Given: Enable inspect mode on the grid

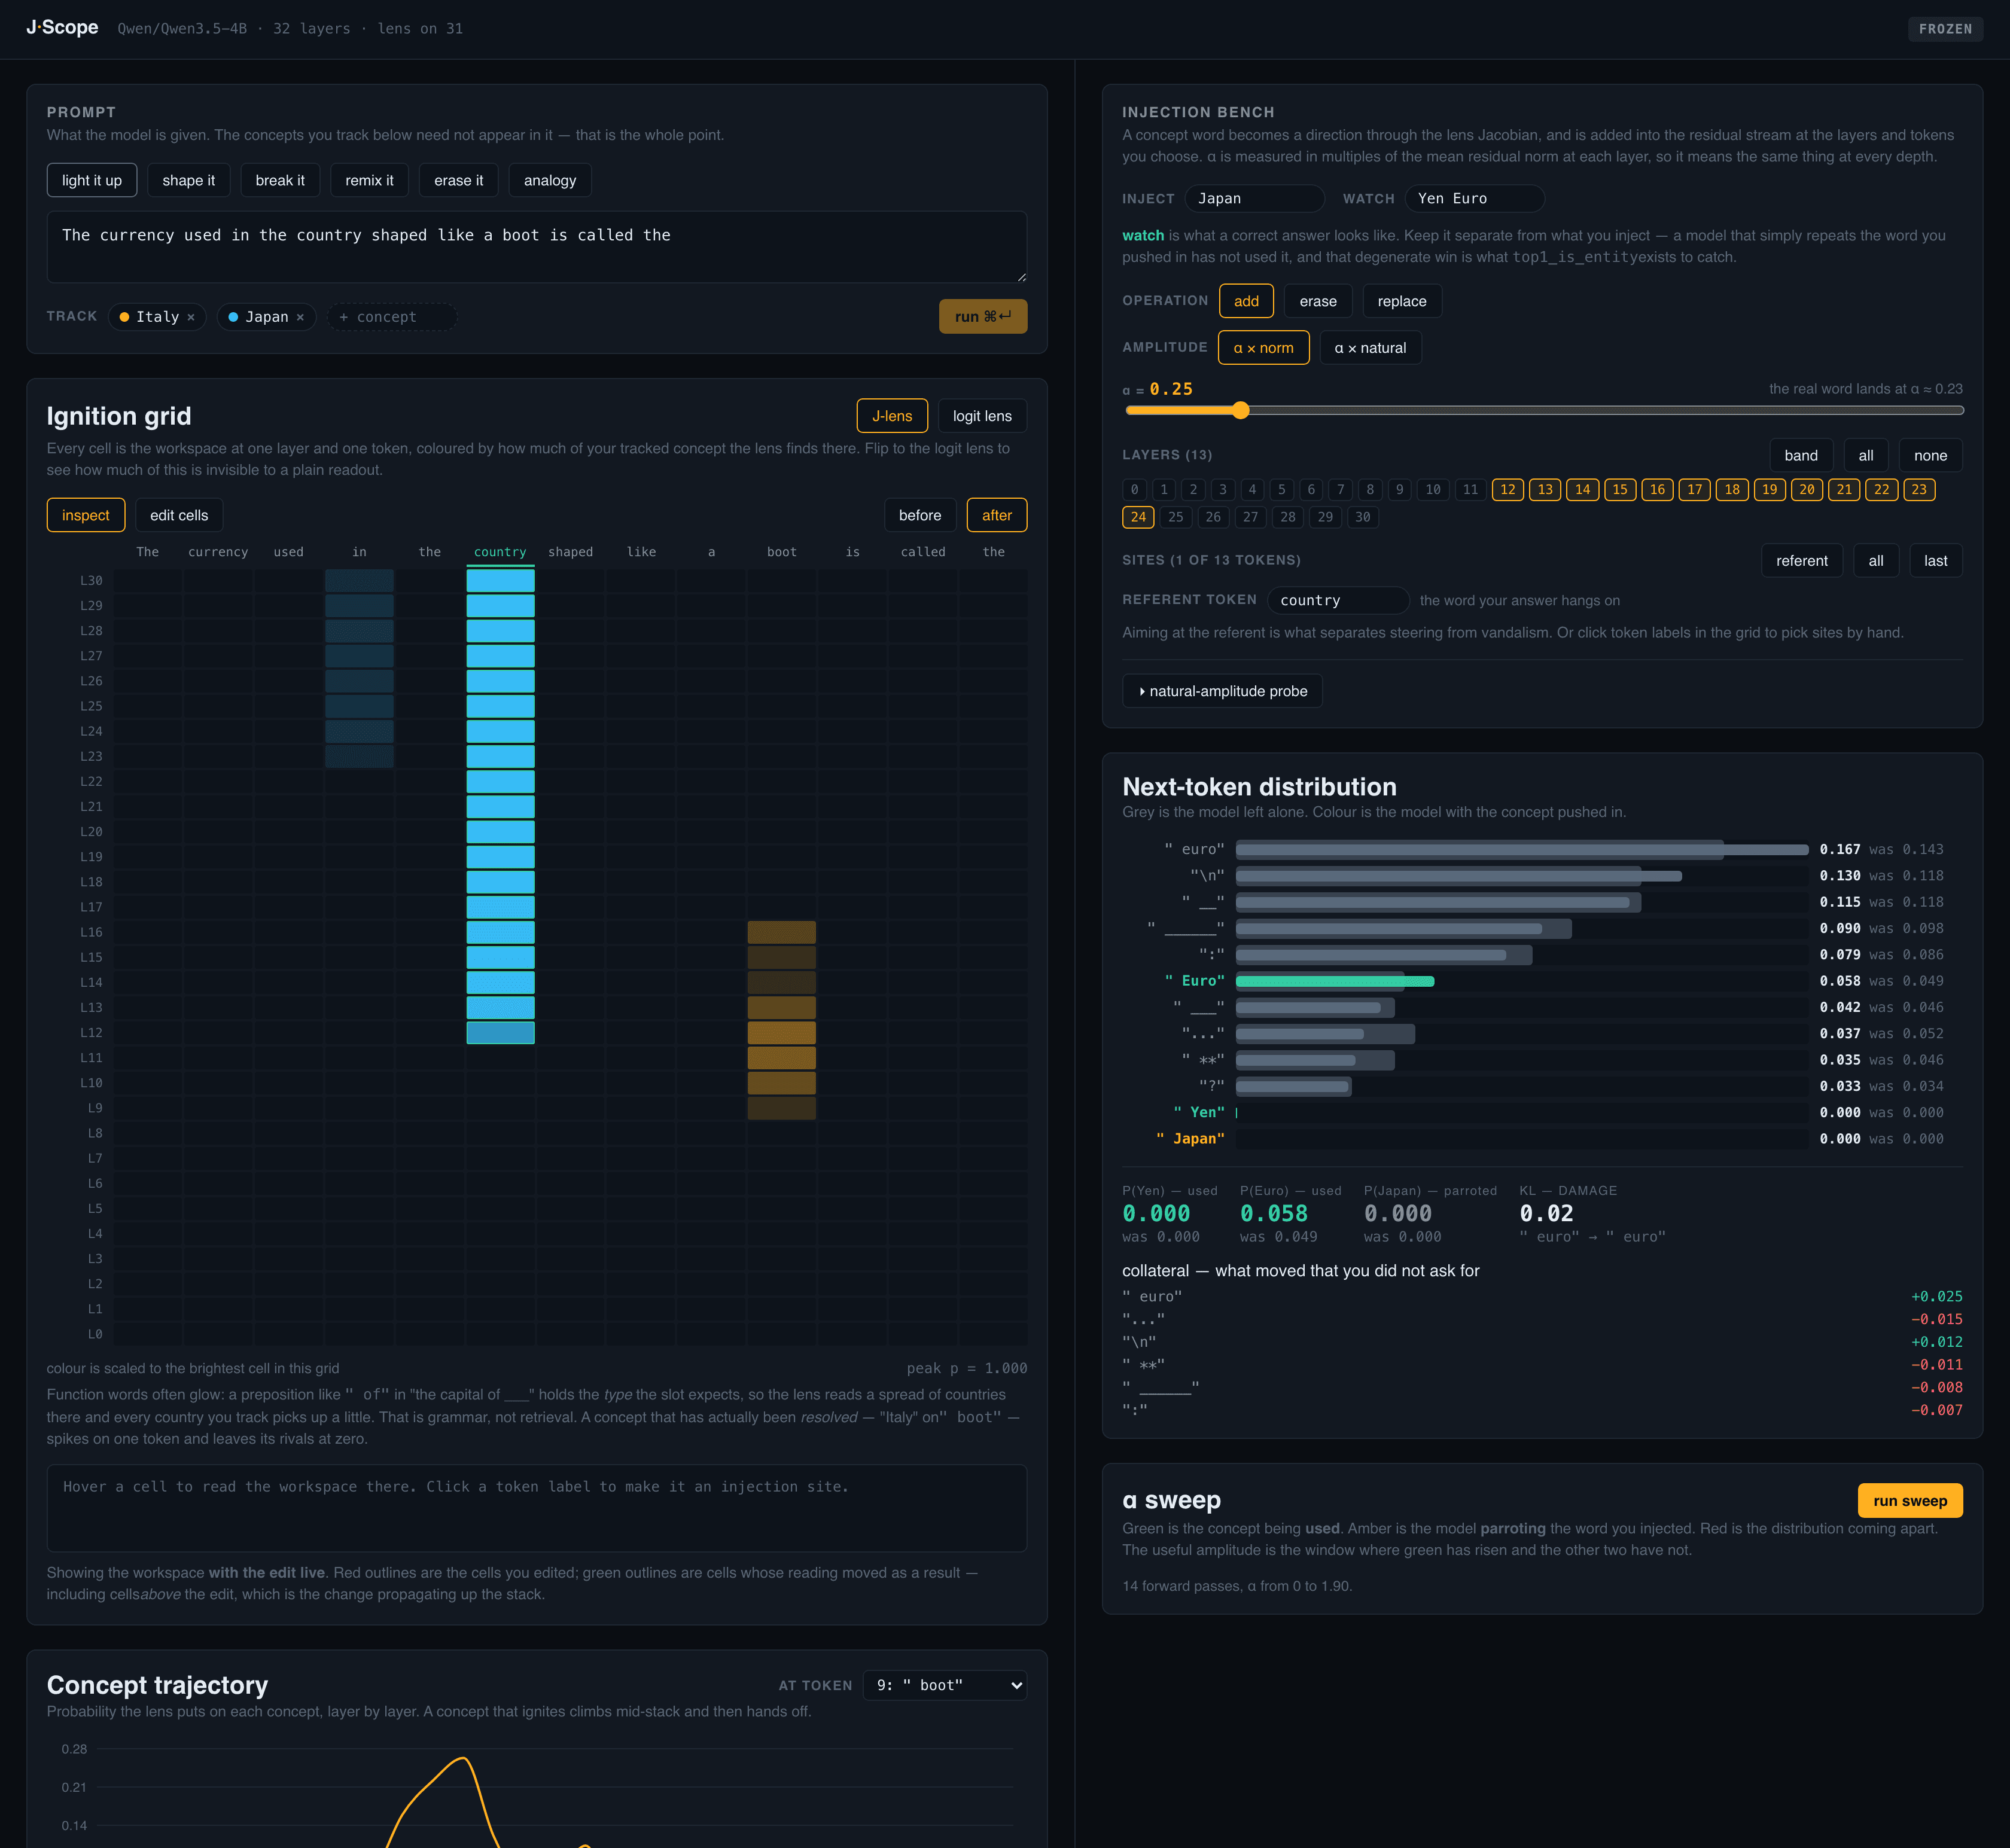Looking at the screenshot, I should tap(86, 515).
